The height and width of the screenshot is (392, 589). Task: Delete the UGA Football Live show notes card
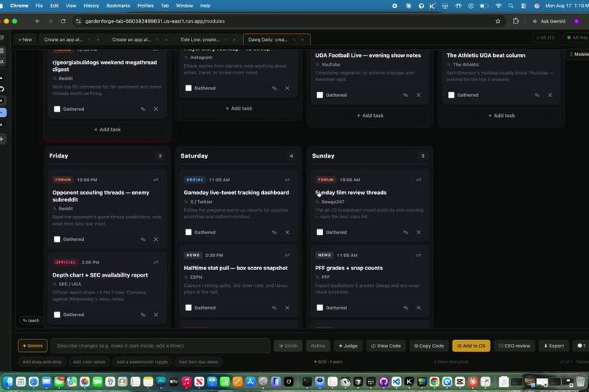tap(419, 96)
